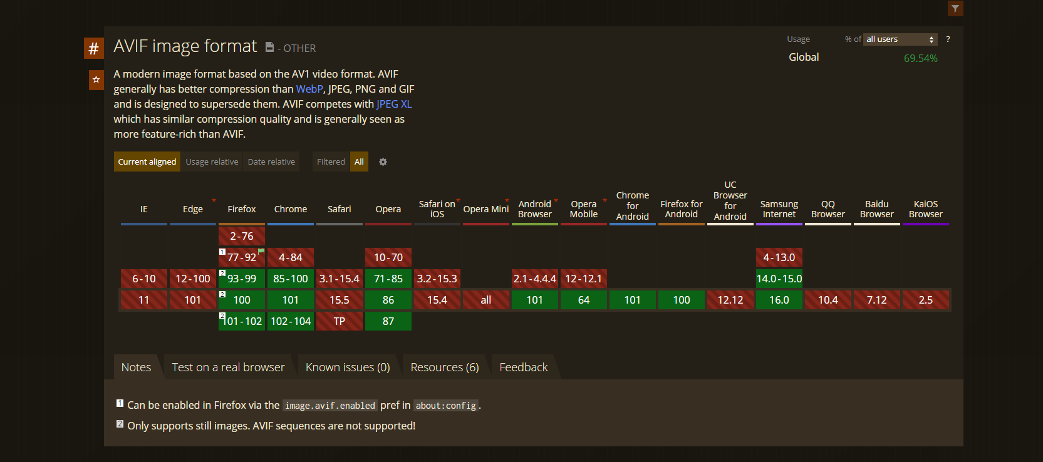The height and width of the screenshot is (462, 1043).
Task: Follow the JPEG XL link
Action: 394,104
